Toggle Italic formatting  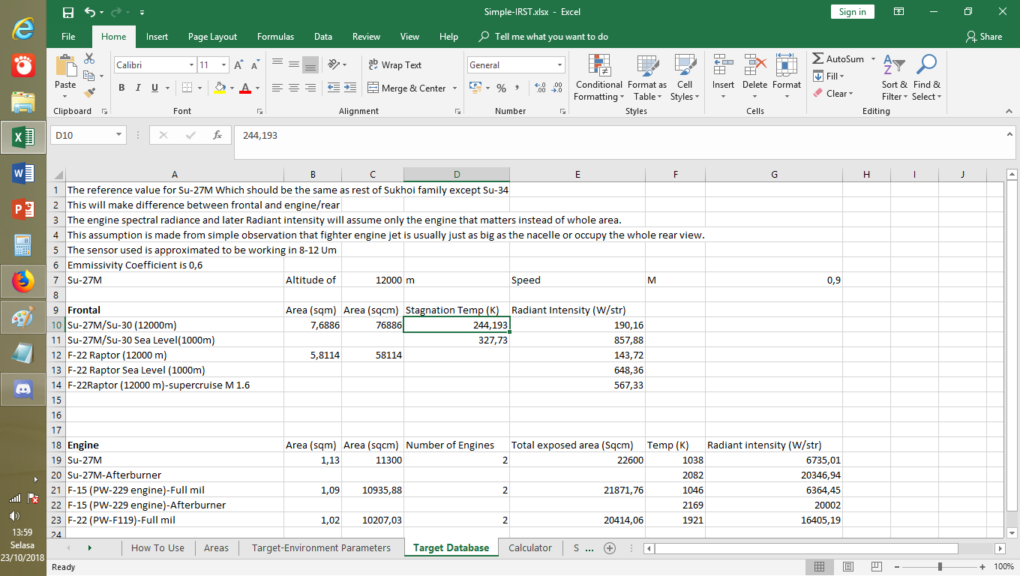pos(138,88)
